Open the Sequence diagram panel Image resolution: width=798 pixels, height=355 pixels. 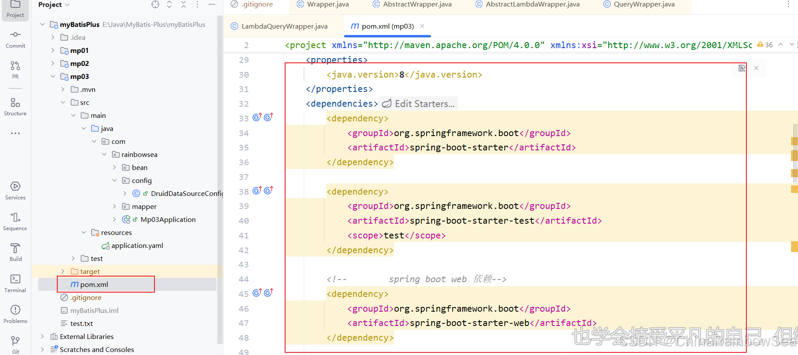15,221
